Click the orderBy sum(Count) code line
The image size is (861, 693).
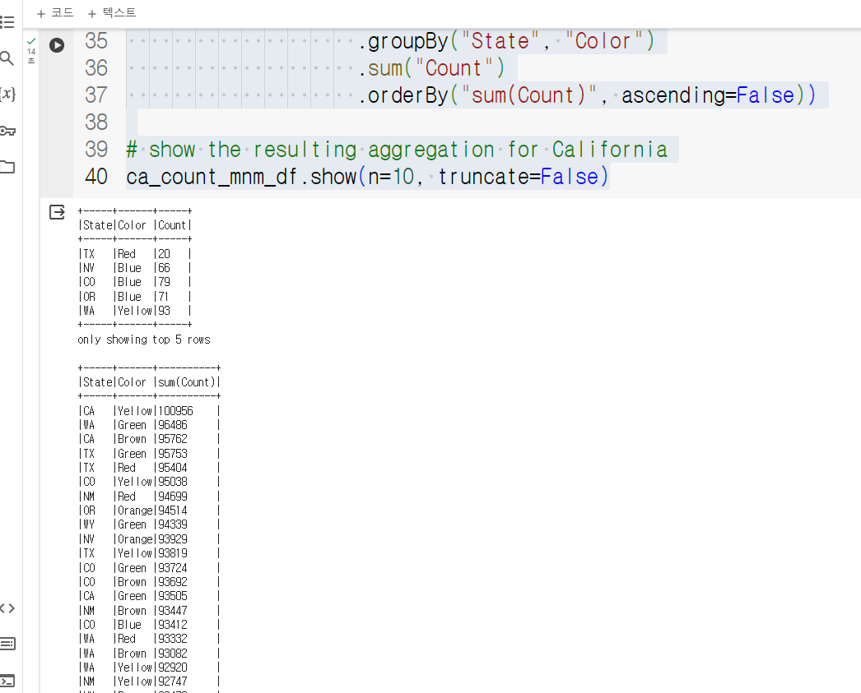[x=587, y=95]
